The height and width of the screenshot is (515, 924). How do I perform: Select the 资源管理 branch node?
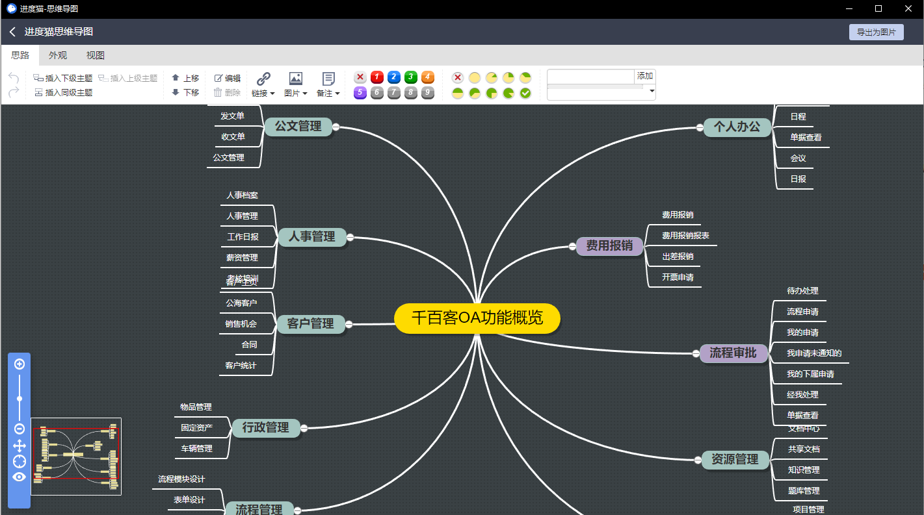(x=735, y=459)
